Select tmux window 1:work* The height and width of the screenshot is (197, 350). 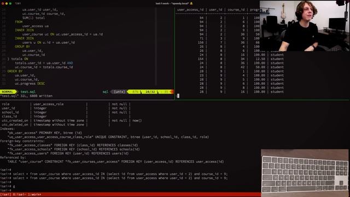(34, 195)
